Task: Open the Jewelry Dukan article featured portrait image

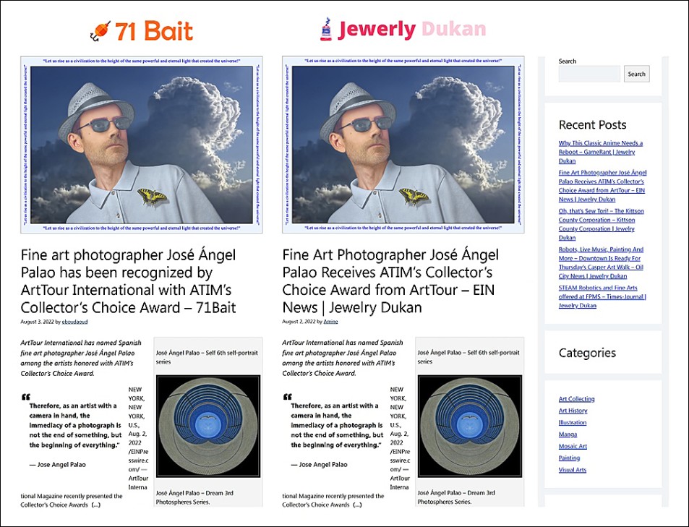Action: (x=403, y=145)
